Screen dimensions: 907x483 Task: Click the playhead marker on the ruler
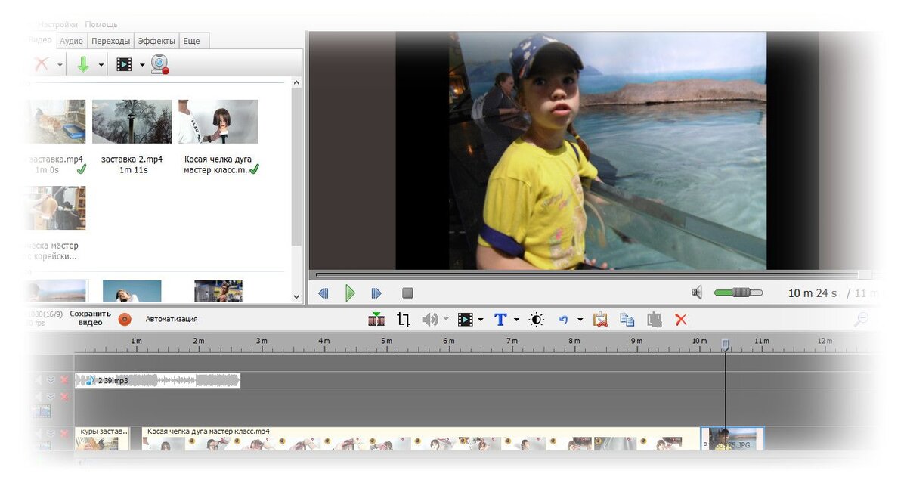[725, 345]
